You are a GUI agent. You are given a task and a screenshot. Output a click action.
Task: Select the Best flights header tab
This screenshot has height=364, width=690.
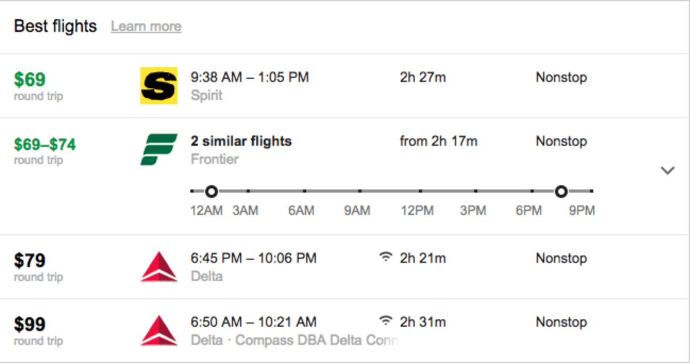tap(55, 26)
